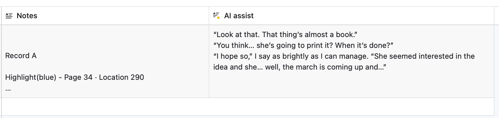Click the Notes text property icon
The height and width of the screenshot is (118, 499).
click(x=9, y=16)
